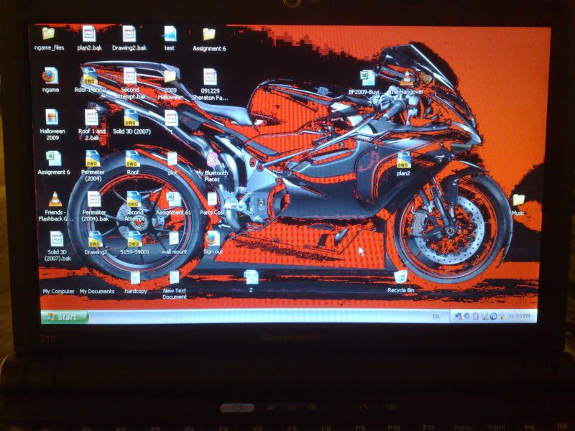Image resolution: width=575 pixels, height=431 pixels.
Task: Play the Friends - Flashback G... VLC file
Action: coord(55,200)
